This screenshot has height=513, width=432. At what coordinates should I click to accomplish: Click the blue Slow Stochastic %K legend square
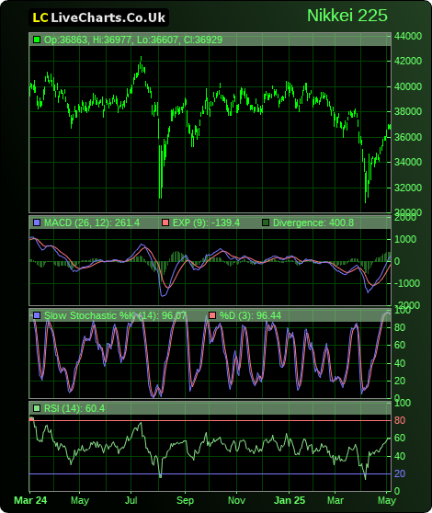tap(37, 315)
